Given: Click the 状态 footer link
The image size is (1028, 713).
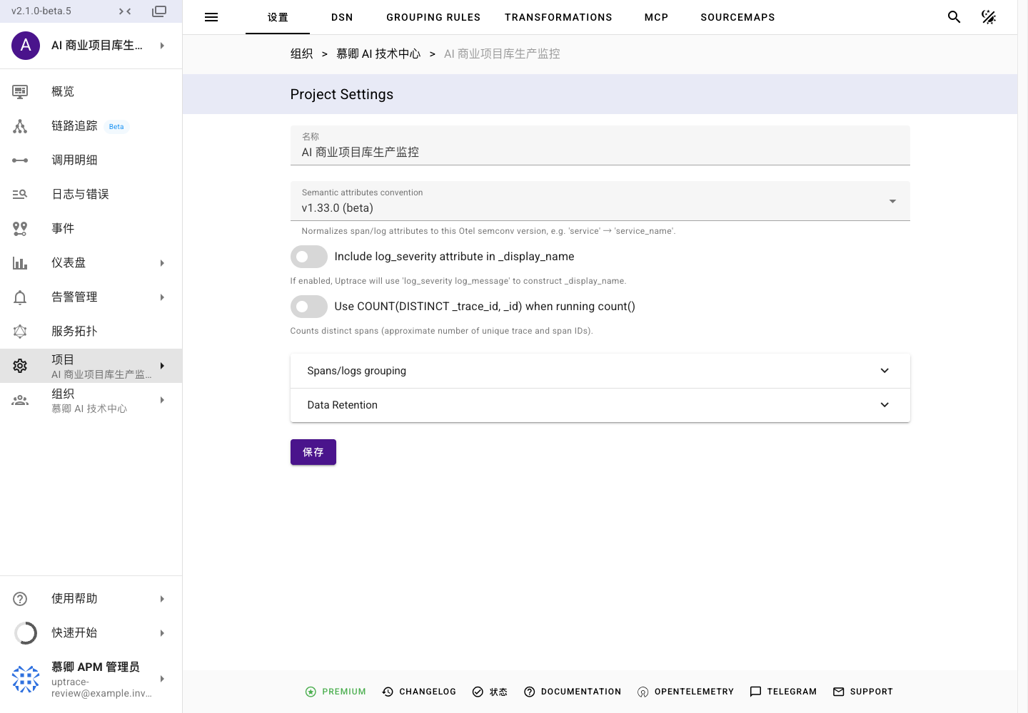Looking at the screenshot, I should 490,692.
